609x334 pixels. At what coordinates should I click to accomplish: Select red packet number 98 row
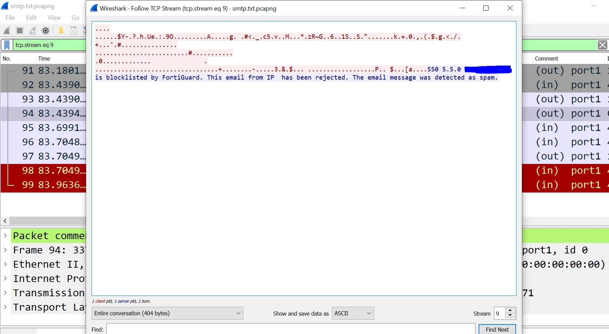44,170
